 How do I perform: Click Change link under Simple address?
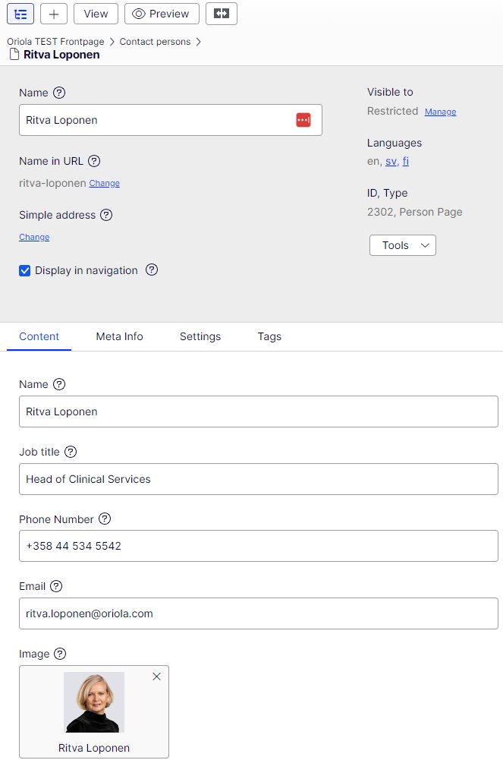[x=34, y=237]
